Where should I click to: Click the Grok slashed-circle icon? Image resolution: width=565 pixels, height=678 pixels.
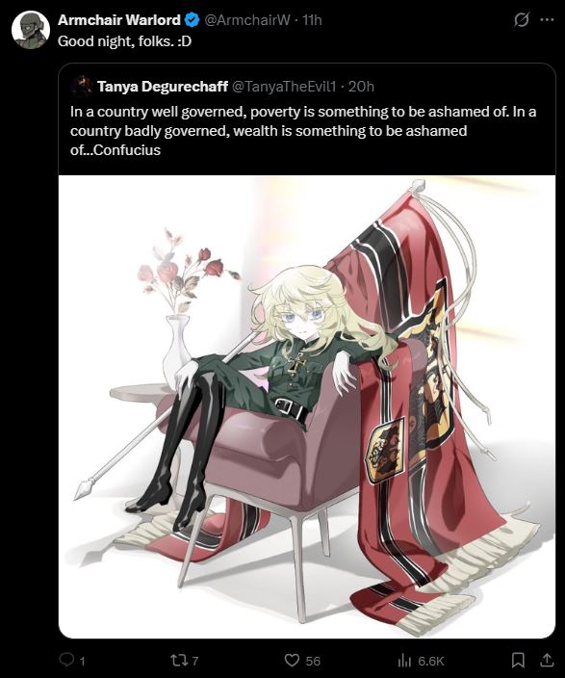522,19
